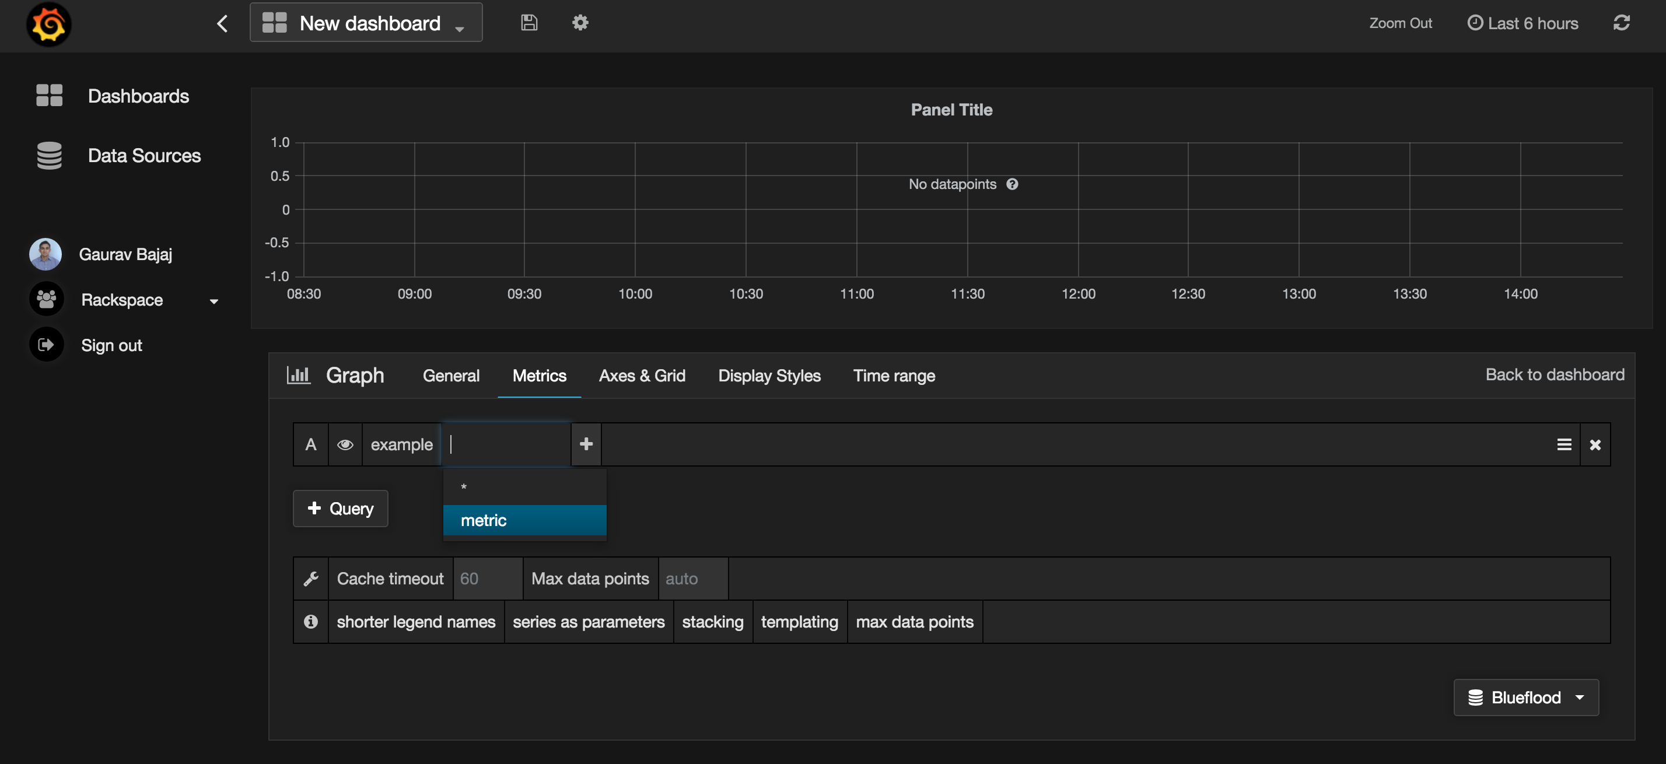The width and height of the screenshot is (1666, 764).
Task: Click the wrench options icon
Action: pos(310,579)
